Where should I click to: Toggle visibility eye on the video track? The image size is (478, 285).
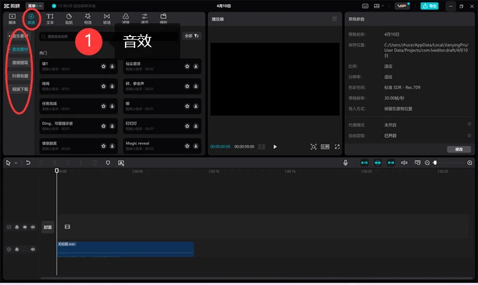click(25, 227)
